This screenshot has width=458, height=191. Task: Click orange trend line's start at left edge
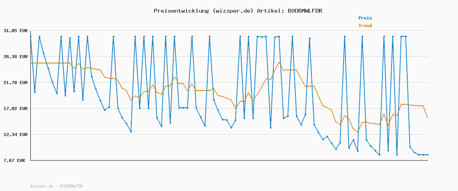(x=31, y=63)
